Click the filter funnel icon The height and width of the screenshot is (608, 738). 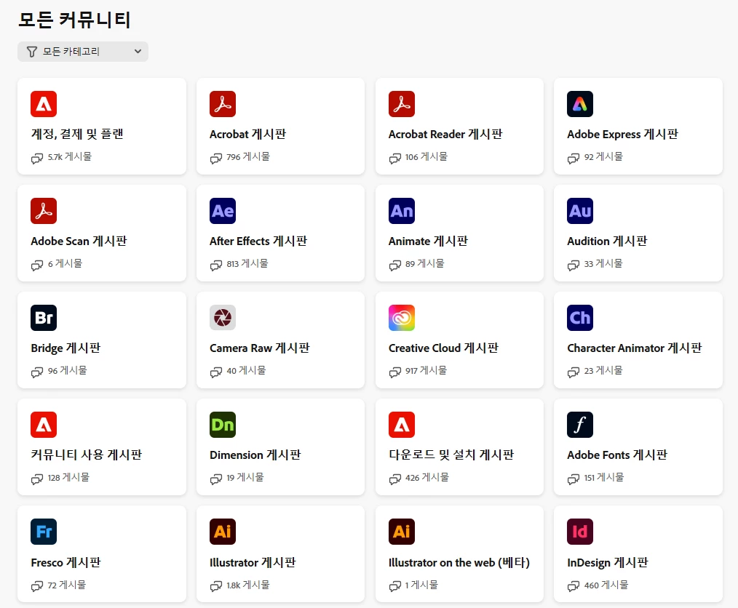[x=31, y=52]
